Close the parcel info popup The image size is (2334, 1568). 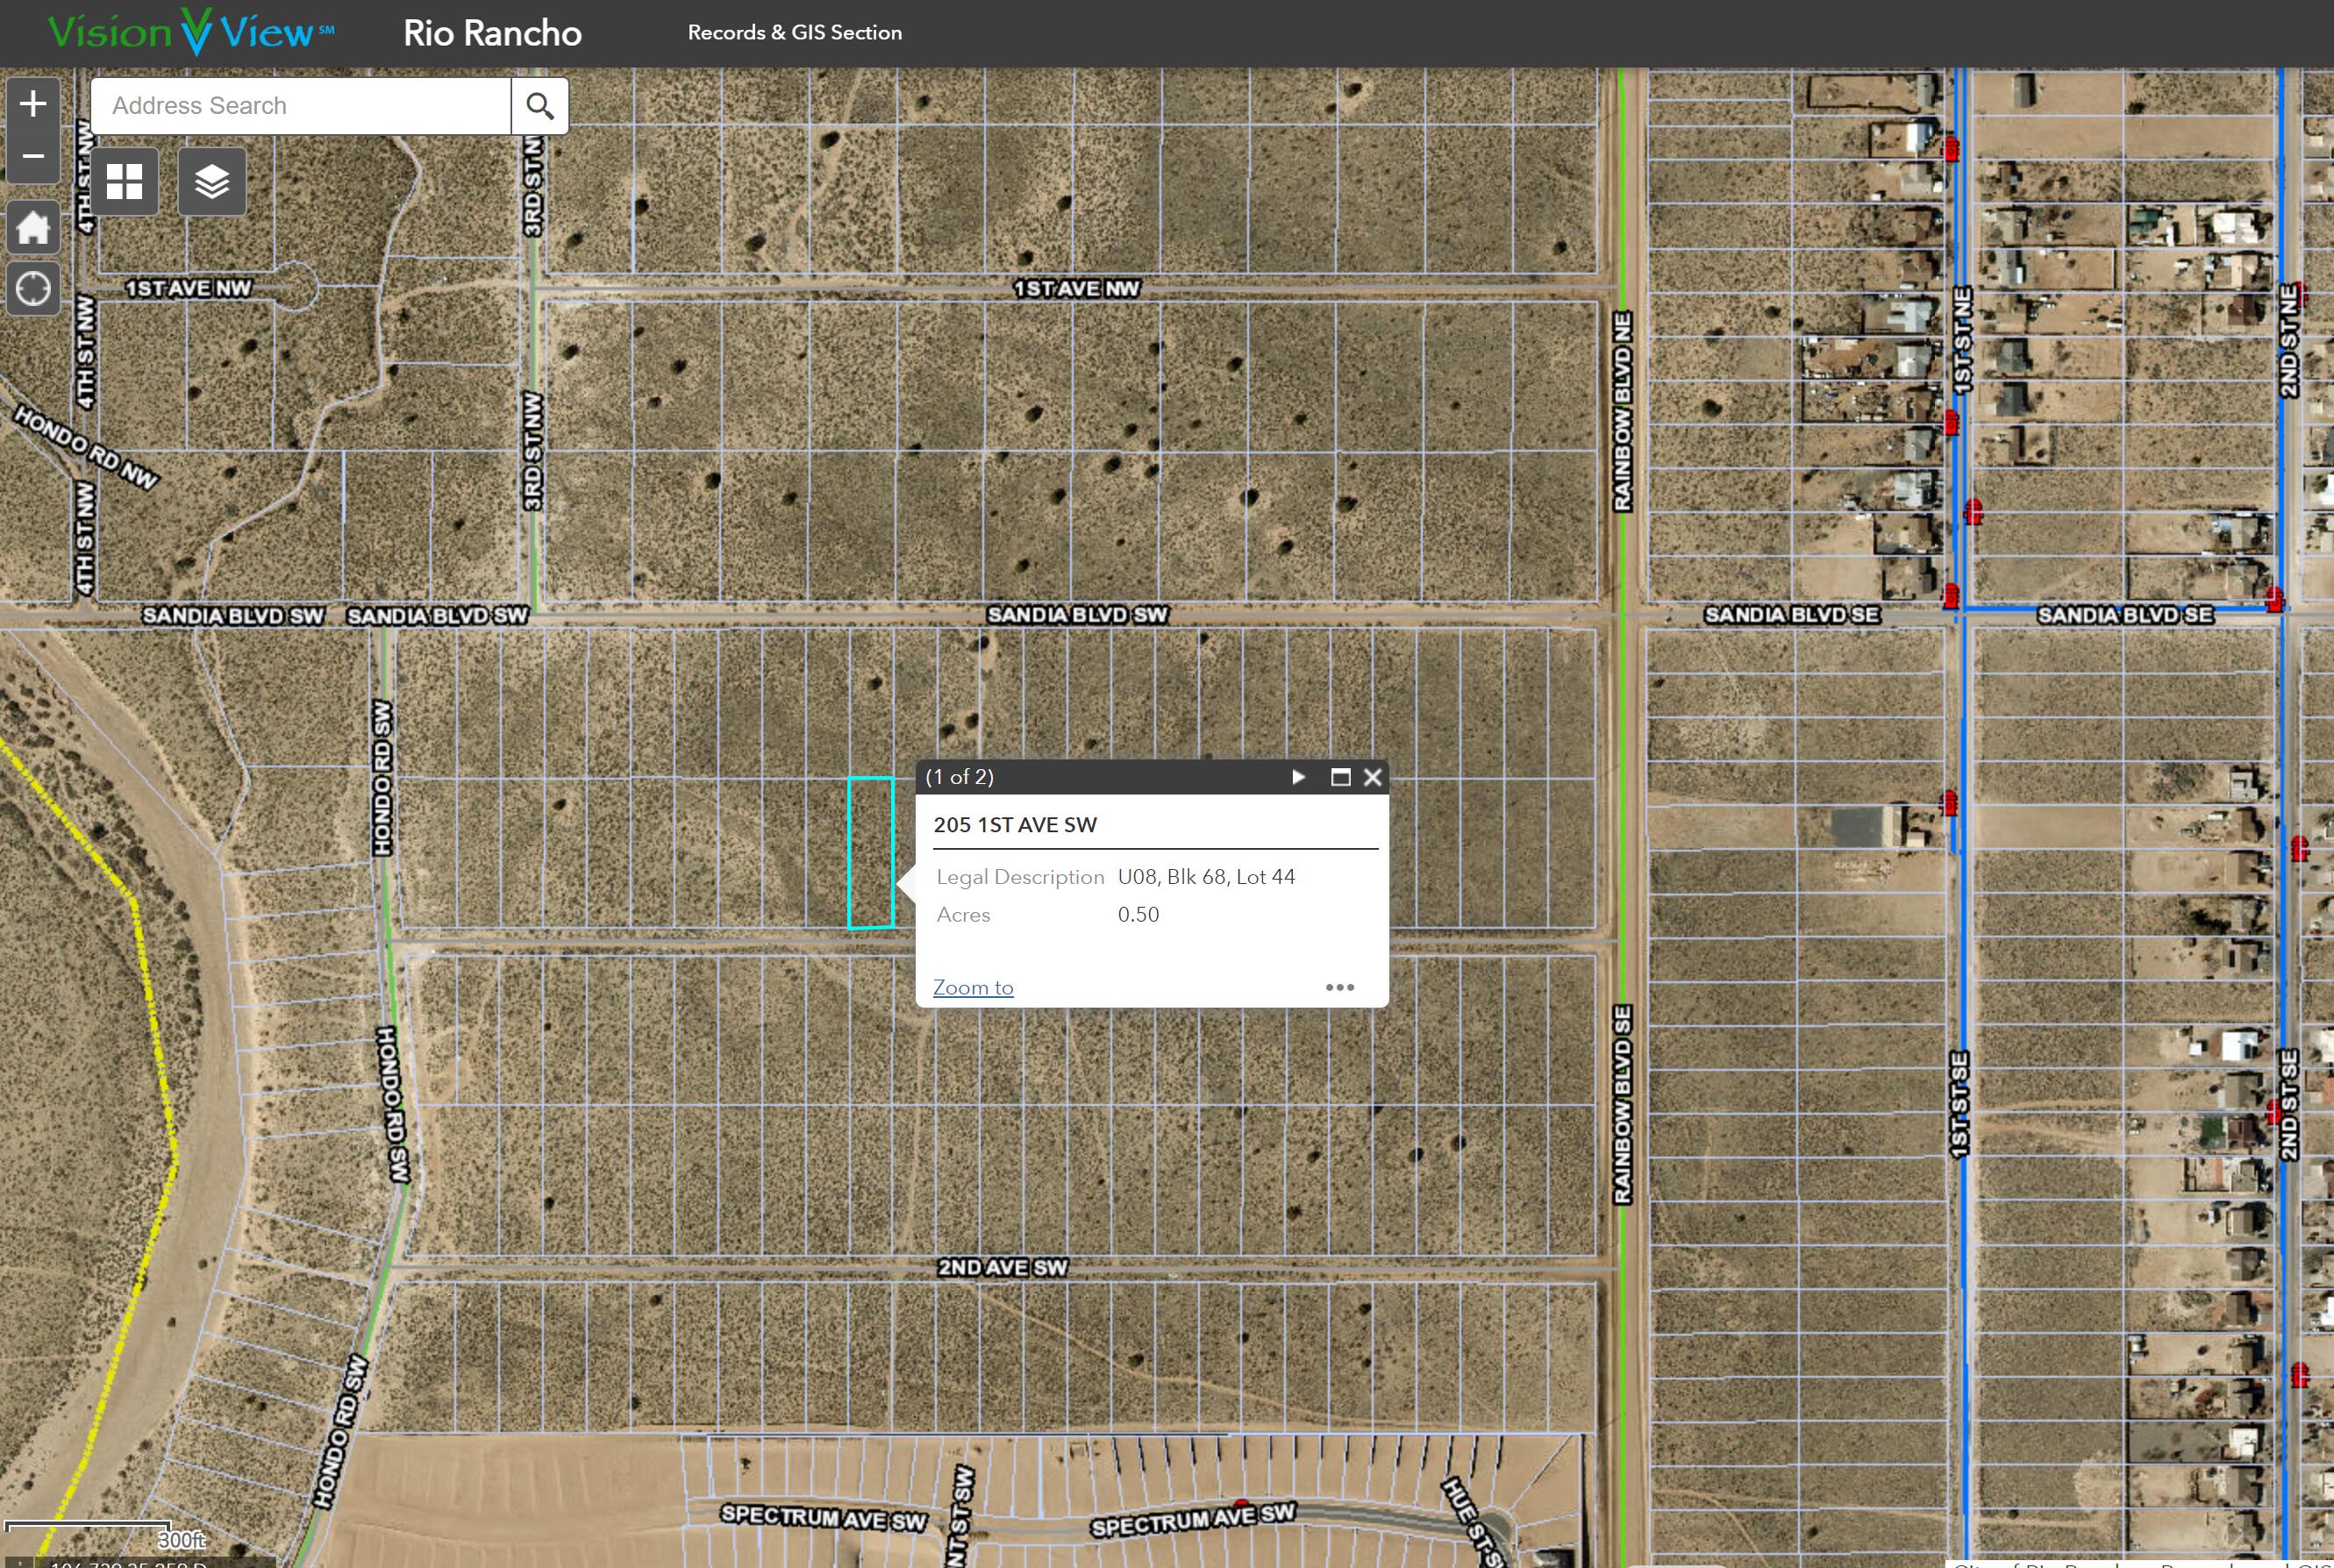pyautogui.click(x=1373, y=777)
